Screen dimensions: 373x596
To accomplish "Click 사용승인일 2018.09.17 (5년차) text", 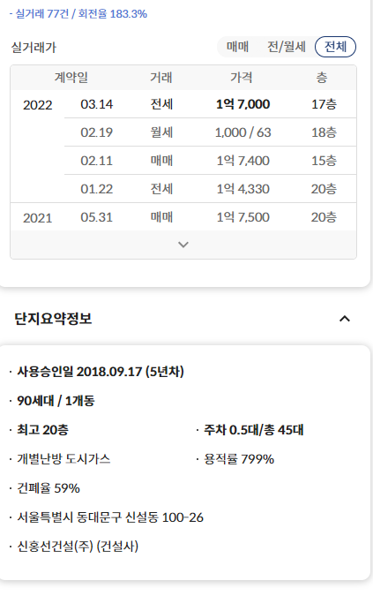I will (101, 372).
